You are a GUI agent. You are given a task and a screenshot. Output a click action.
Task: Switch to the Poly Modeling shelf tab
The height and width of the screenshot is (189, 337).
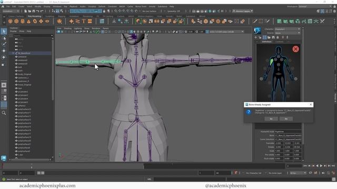point(34,16)
